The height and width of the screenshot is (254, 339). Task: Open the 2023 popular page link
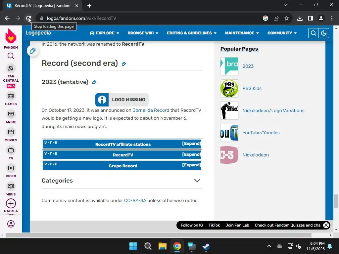pyautogui.click(x=248, y=66)
